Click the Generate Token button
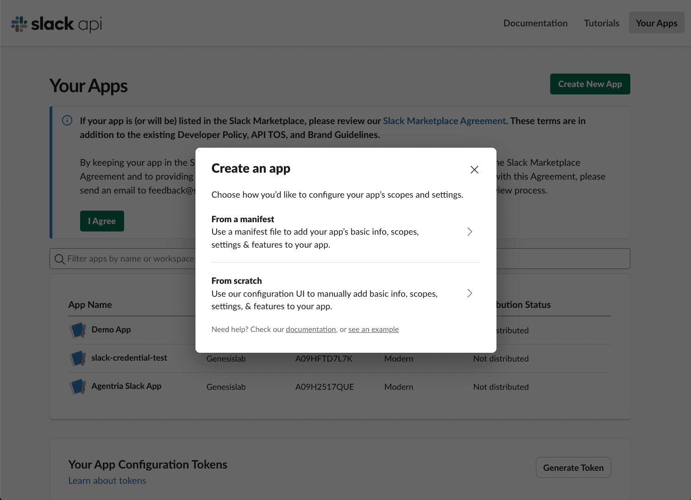 pyautogui.click(x=573, y=468)
